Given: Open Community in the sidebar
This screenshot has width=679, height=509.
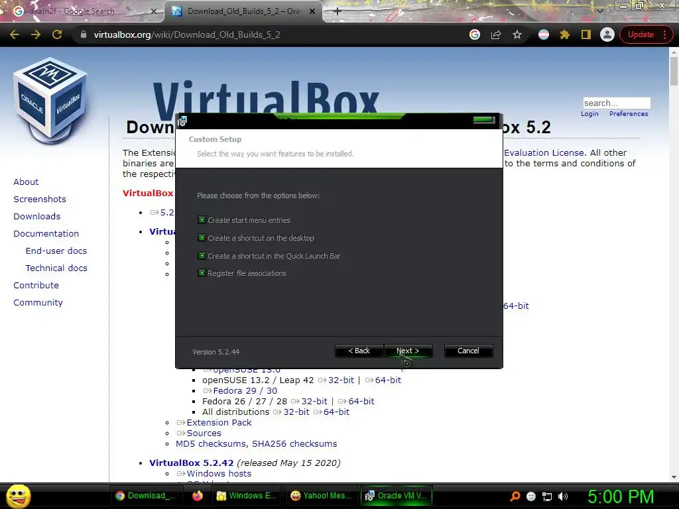Looking at the screenshot, I should [x=38, y=303].
